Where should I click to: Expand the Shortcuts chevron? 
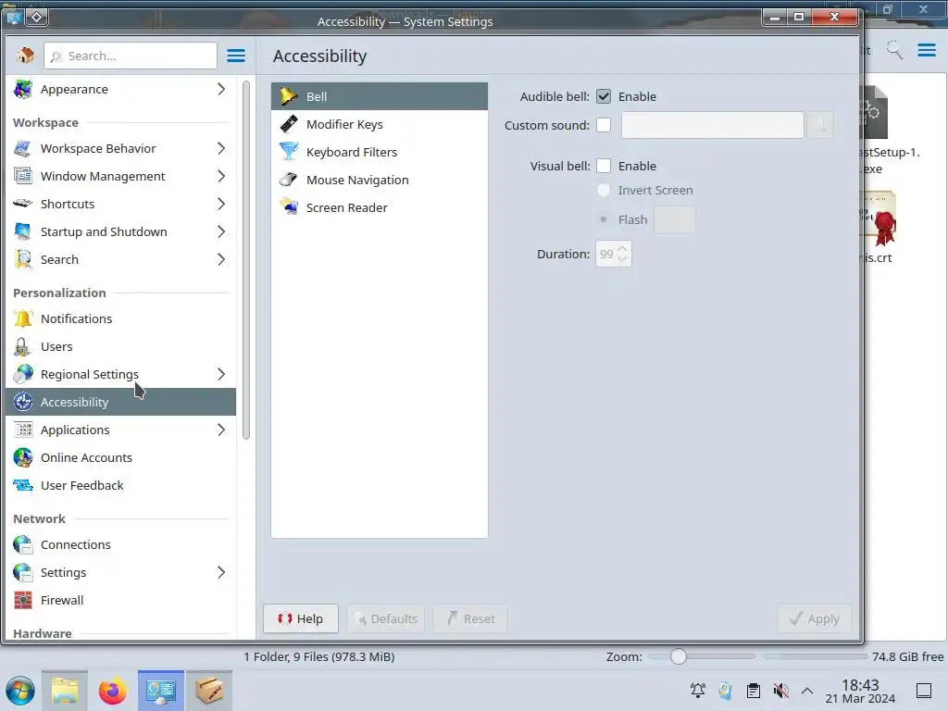click(221, 204)
